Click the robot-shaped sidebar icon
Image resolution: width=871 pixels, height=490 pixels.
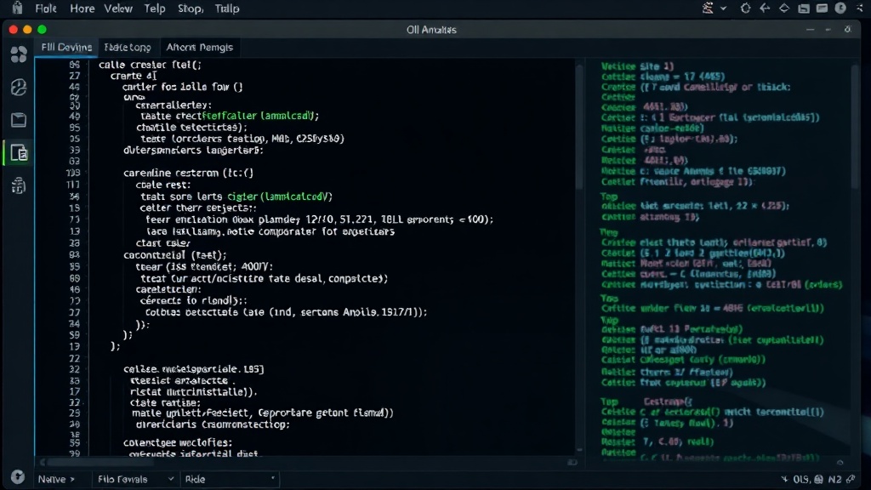coord(19,185)
